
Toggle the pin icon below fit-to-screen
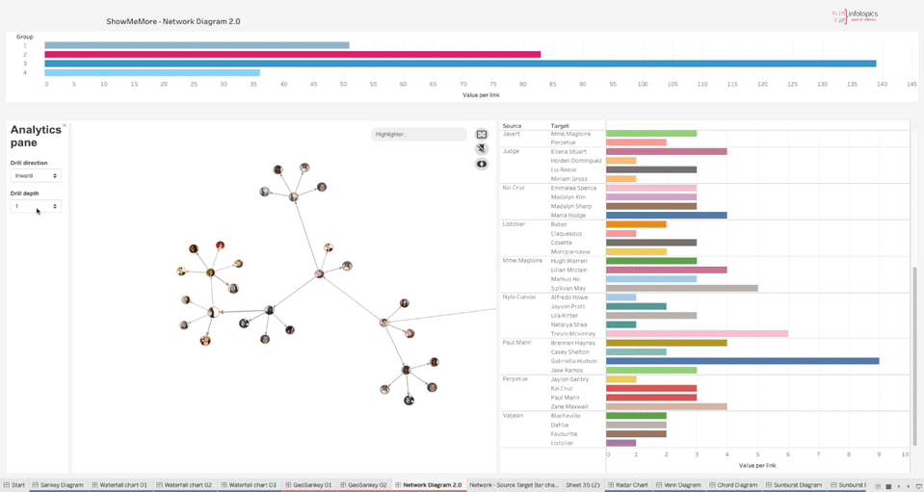482,149
